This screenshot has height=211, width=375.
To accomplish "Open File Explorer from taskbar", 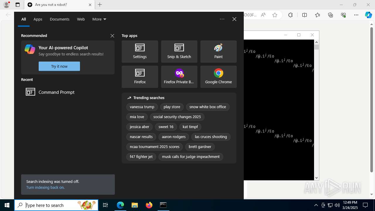I will (134, 205).
